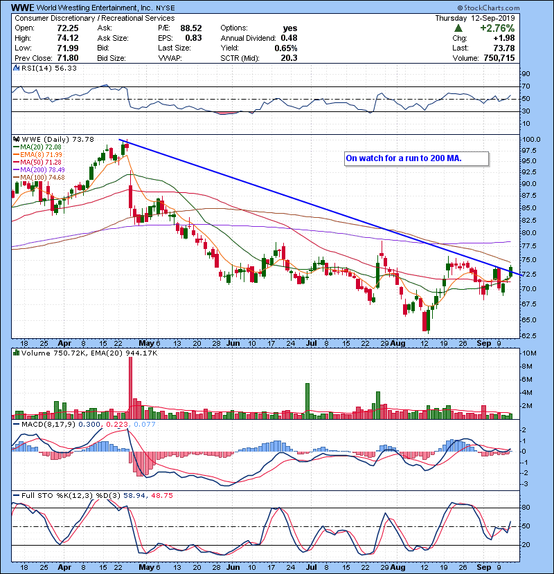Screen dimensions: 554x574
Task: Click the volume bar icon beside Volume label
Action: coord(16,353)
